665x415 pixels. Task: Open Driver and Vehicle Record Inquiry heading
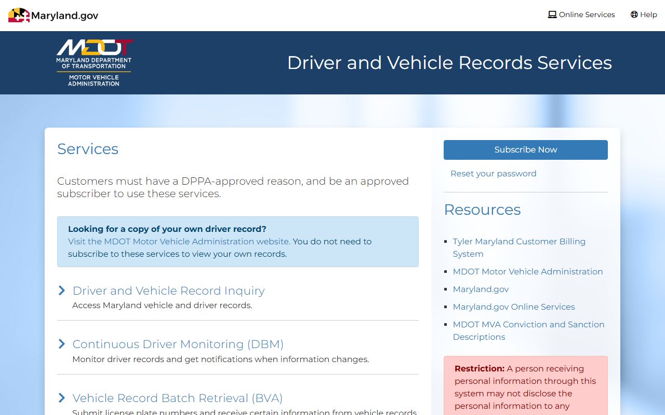(168, 290)
